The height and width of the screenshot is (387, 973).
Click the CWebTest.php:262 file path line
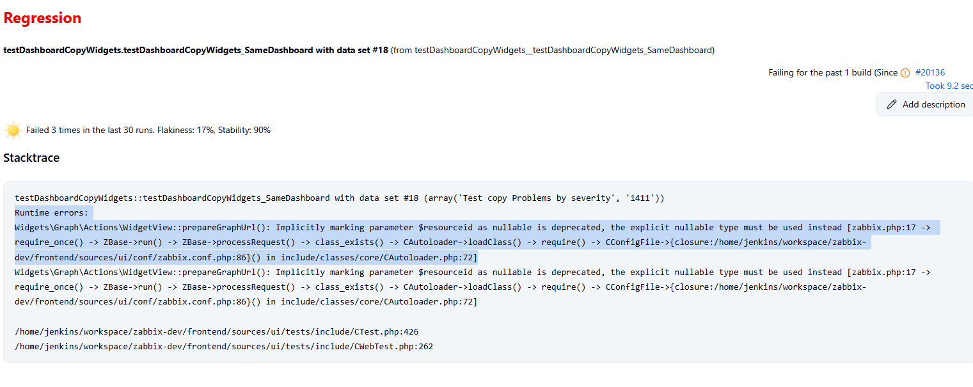point(224,346)
